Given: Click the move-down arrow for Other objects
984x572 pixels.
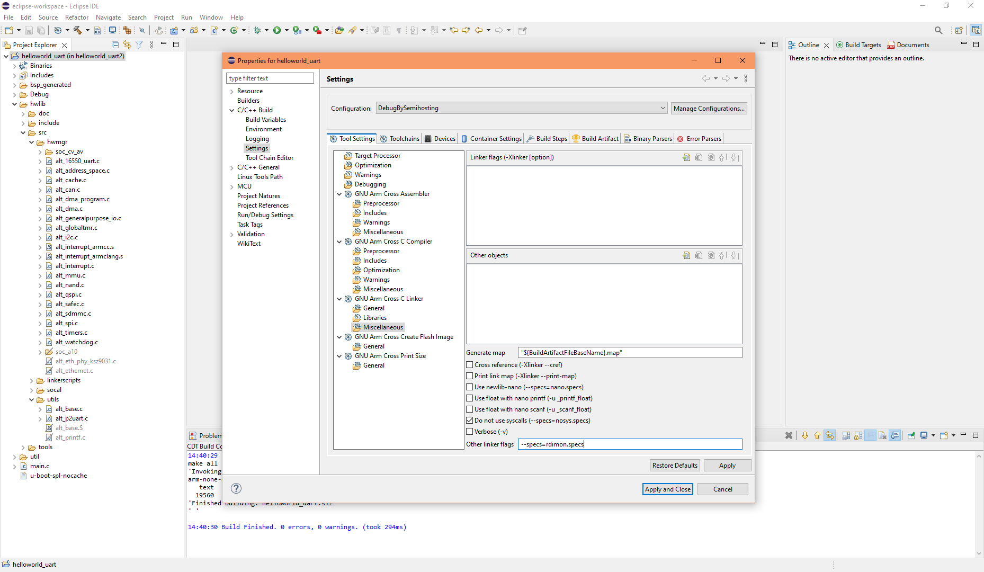Looking at the screenshot, I should [735, 255].
